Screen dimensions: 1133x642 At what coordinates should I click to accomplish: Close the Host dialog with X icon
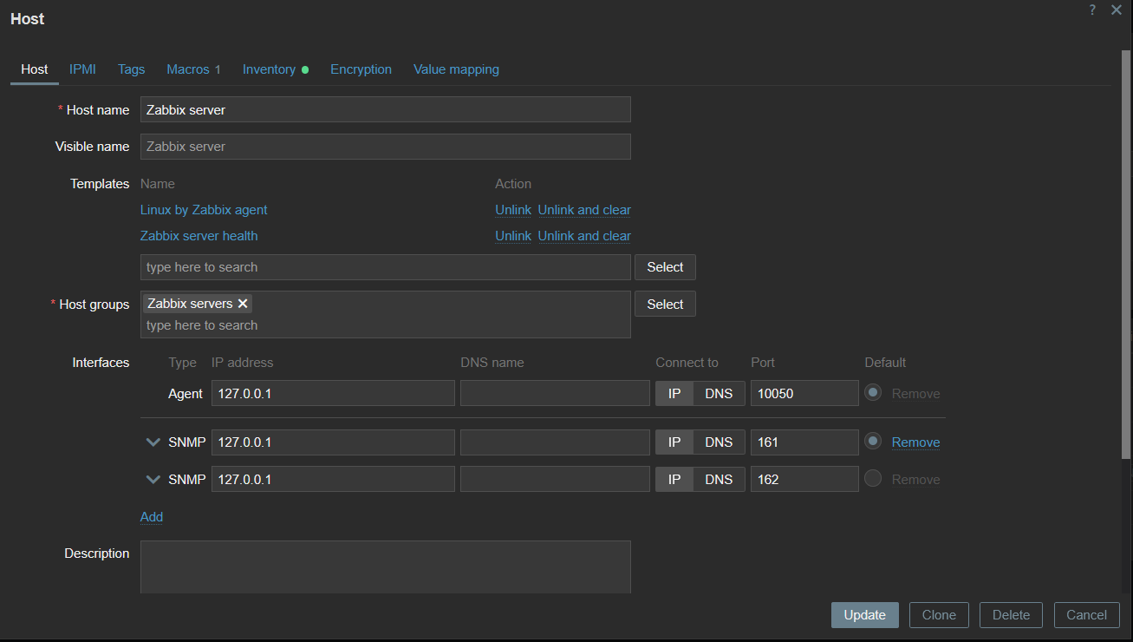pyautogui.click(x=1117, y=10)
